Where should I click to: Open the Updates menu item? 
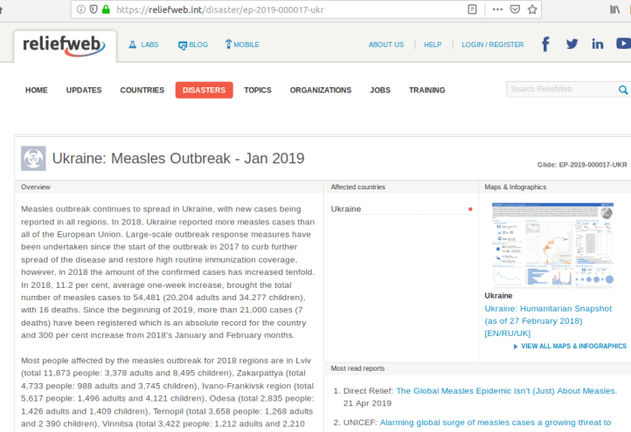pos(84,90)
